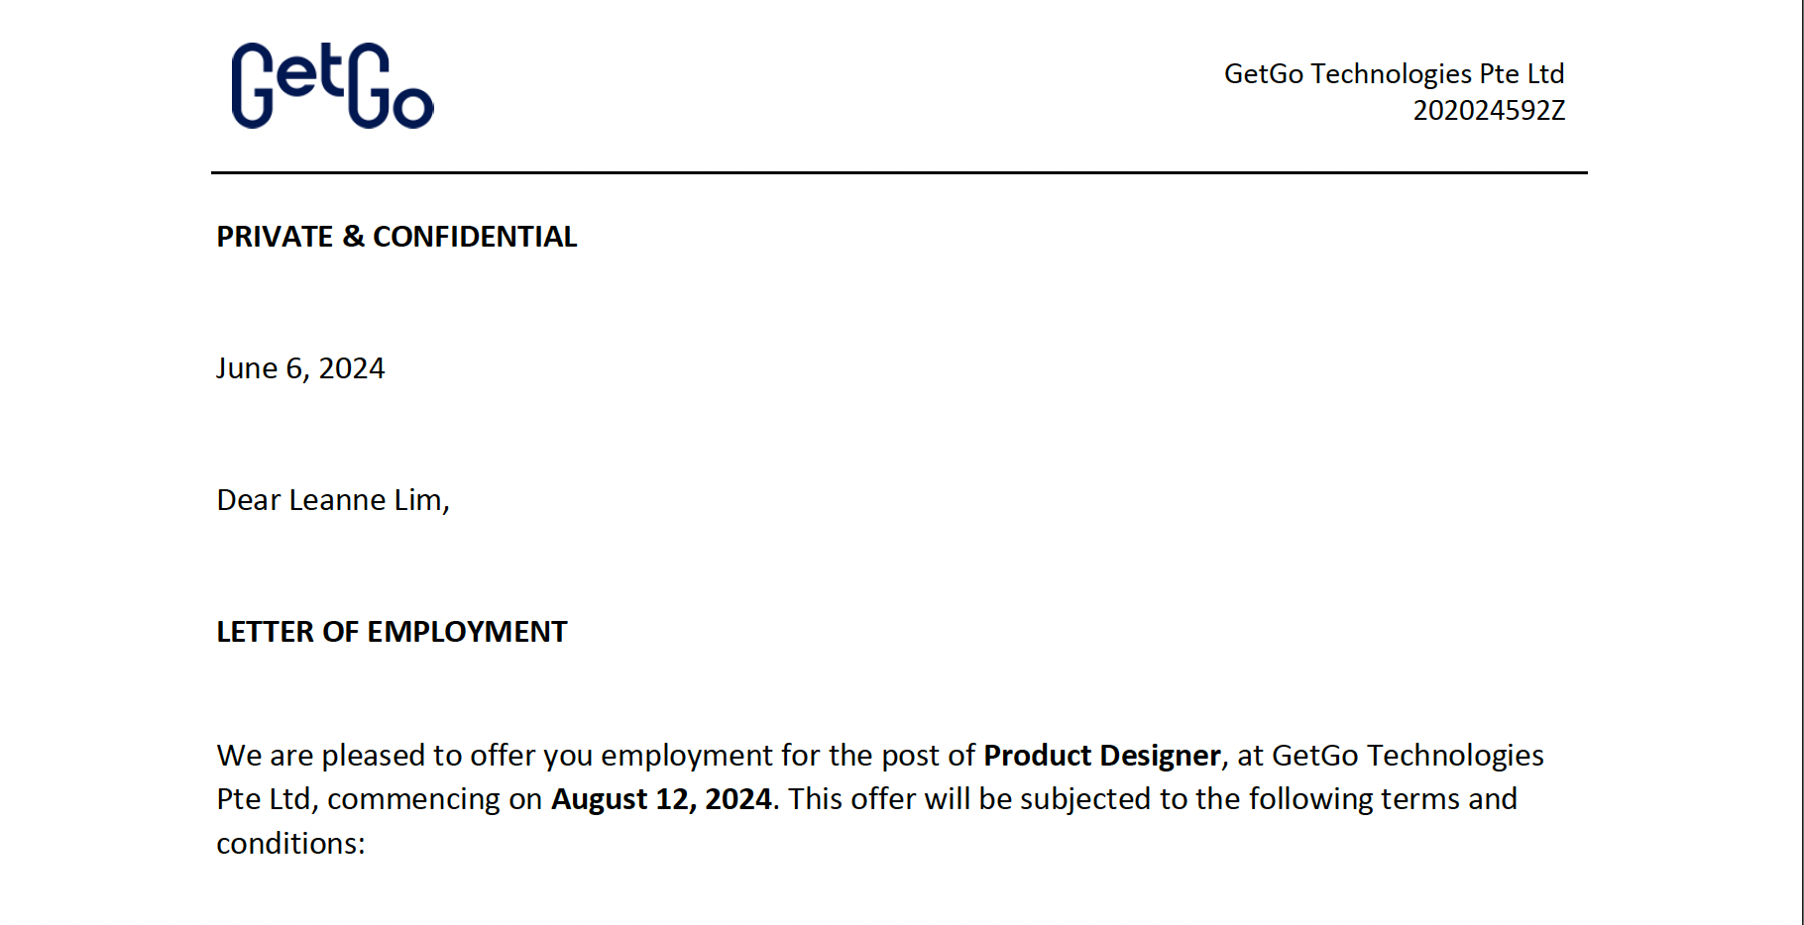The image size is (1804, 925).
Task: Click 'We are pleased' at the paragraph start
Action: [x=321, y=756]
